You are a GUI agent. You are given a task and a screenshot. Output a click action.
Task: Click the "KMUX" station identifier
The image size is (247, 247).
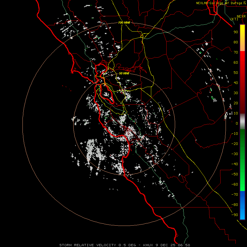point(148,245)
